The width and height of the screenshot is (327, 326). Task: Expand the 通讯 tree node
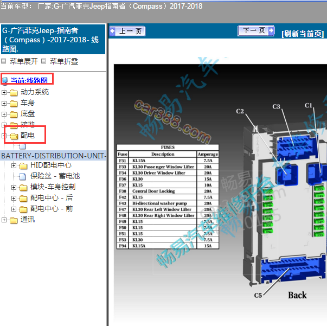(x=4, y=220)
